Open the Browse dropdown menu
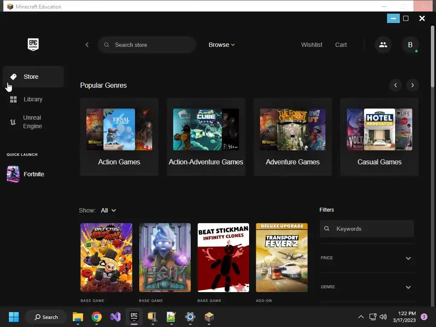The height and width of the screenshot is (327, 436). (x=221, y=45)
